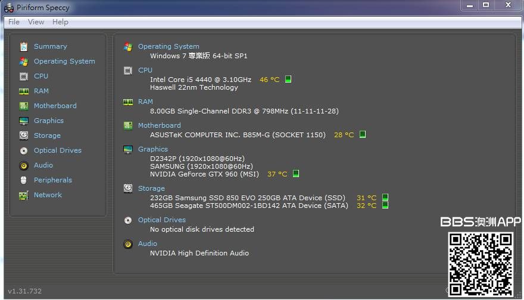Click the Motherboard icon in sidebar
The width and height of the screenshot is (524, 300).
pyautogui.click(x=24, y=106)
